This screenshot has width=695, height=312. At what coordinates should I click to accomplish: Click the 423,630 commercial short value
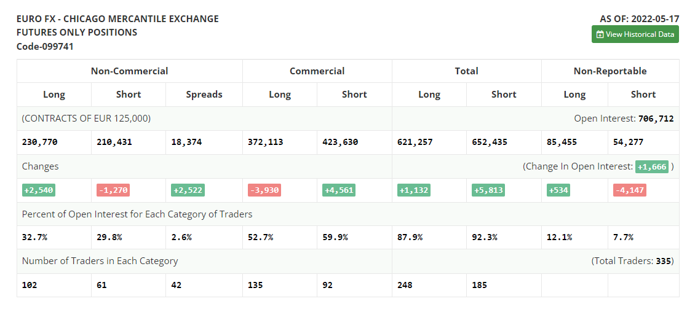click(x=340, y=142)
